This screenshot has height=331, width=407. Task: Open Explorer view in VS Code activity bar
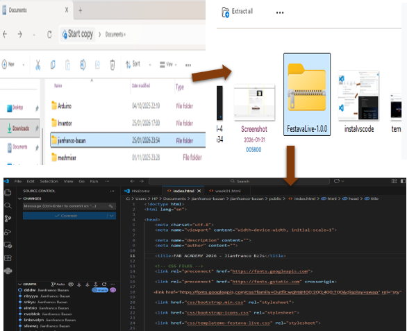click(8, 192)
